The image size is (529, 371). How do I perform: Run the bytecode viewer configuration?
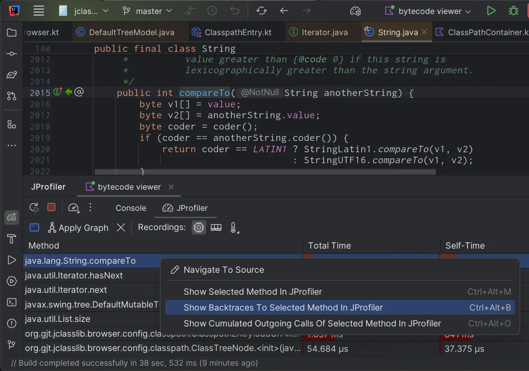click(491, 11)
